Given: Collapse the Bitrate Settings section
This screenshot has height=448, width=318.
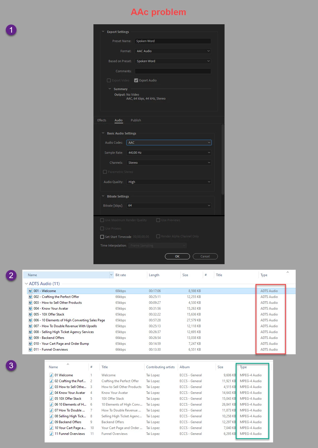Looking at the screenshot, I should coord(103,196).
